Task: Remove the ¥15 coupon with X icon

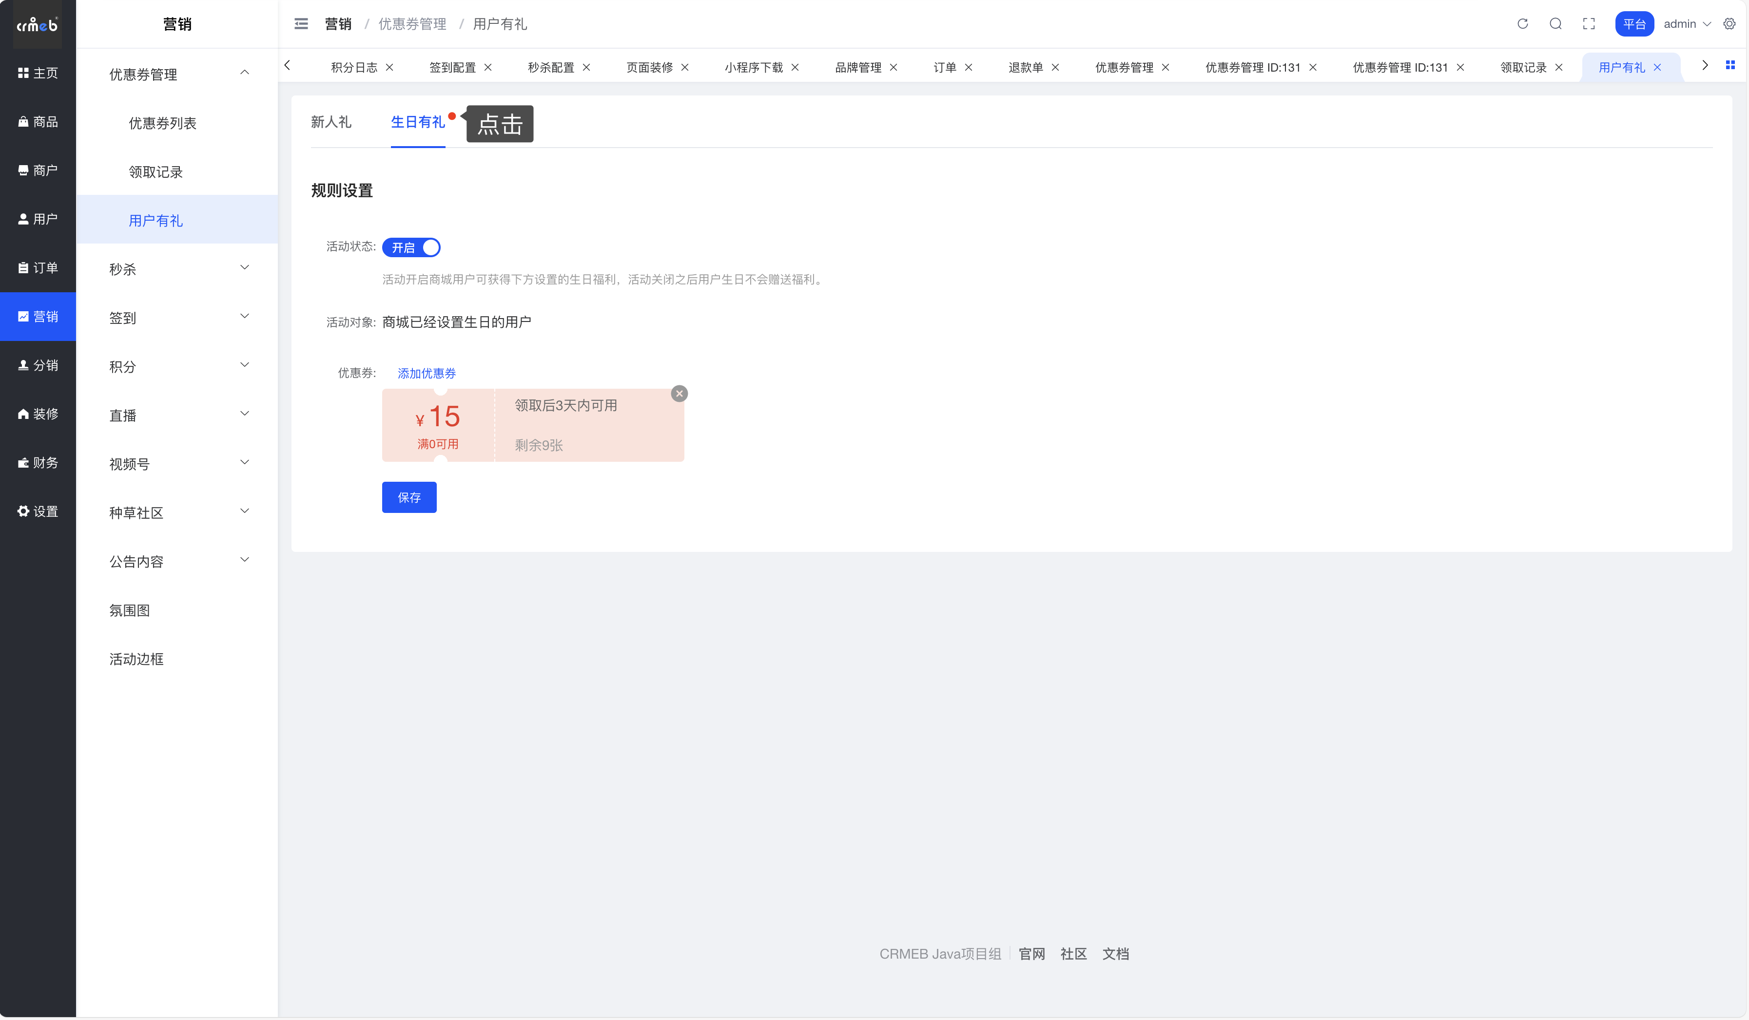Action: [x=680, y=393]
